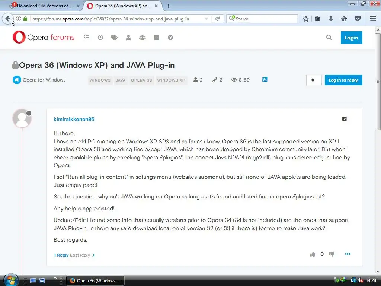This screenshot has height=286, width=381.
Task: Go to the Opera forums logo home
Action: (x=44, y=37)
